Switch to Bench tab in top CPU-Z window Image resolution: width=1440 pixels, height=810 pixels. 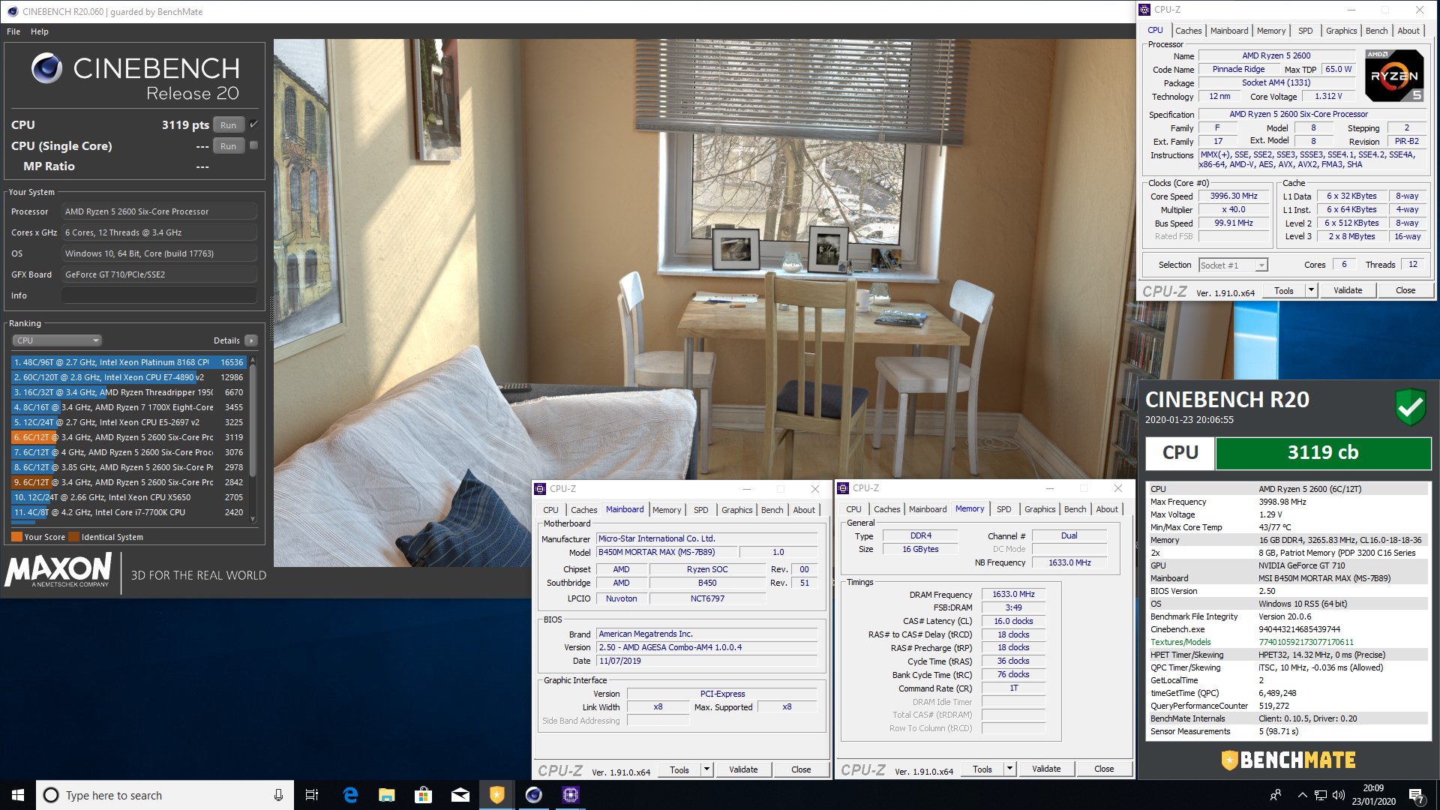pos(1376,31)
